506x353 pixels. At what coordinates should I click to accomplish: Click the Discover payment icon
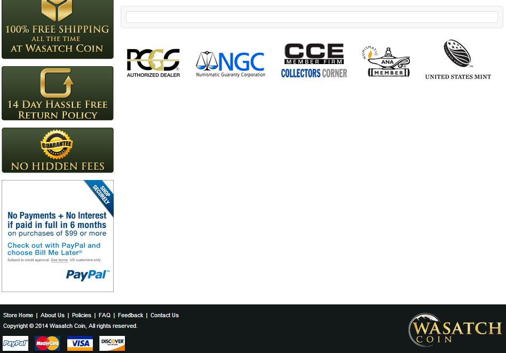(112, 343)
